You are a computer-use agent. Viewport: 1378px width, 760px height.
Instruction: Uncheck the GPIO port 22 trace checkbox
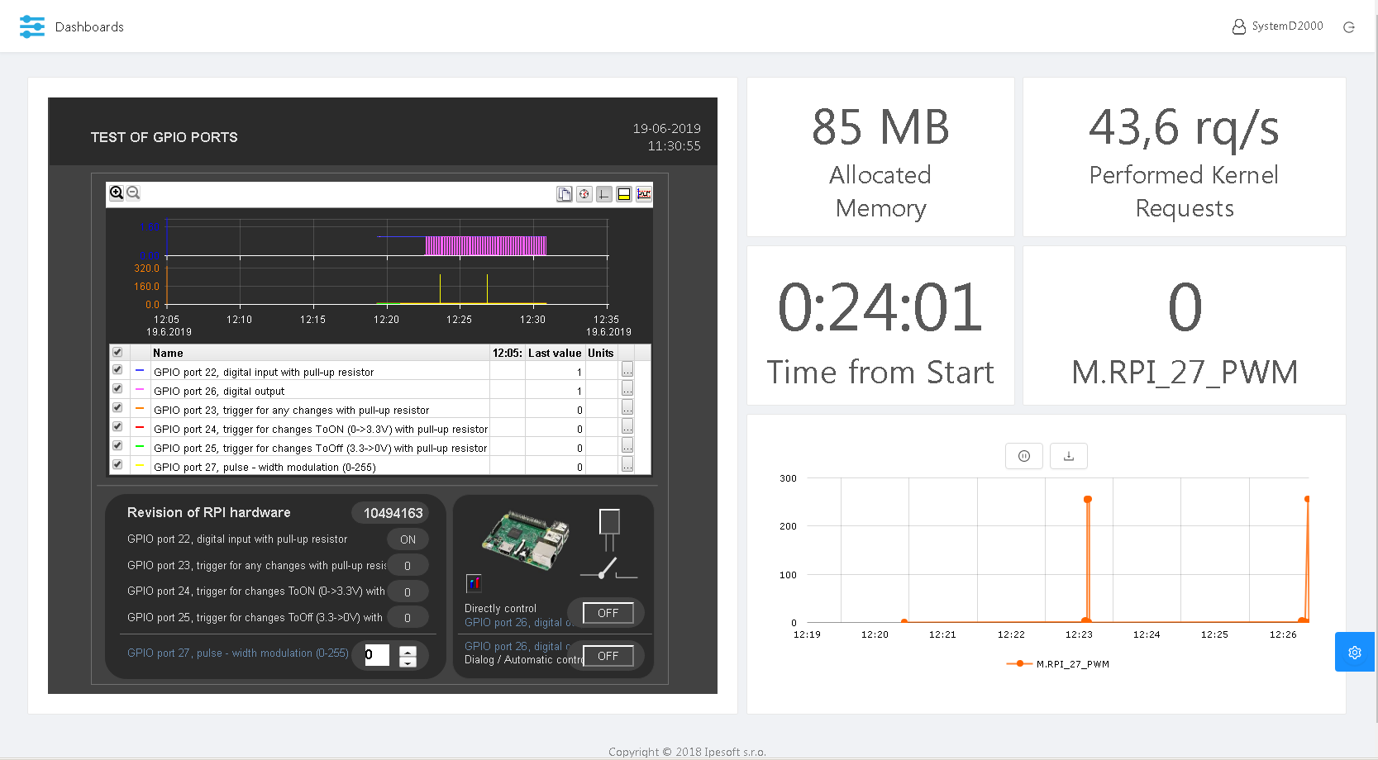click(117, 370)
